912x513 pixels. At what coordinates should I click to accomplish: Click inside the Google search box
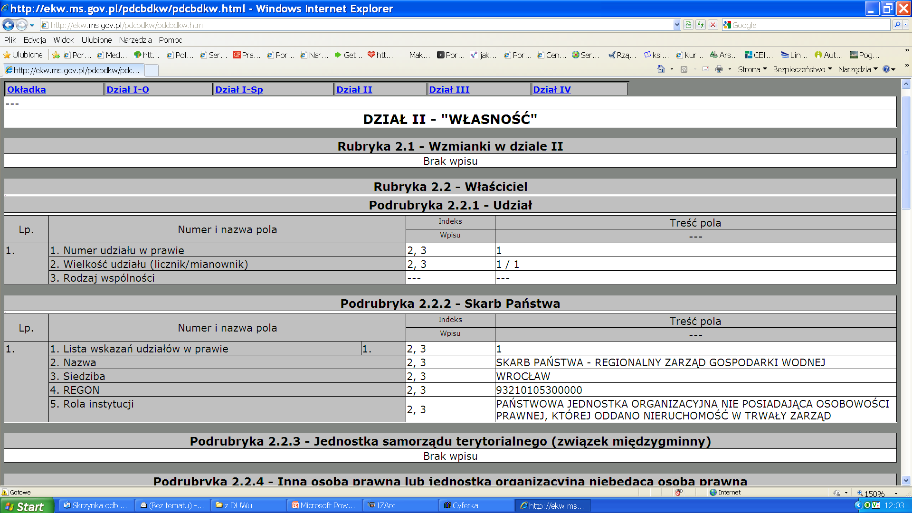point(810,25)
